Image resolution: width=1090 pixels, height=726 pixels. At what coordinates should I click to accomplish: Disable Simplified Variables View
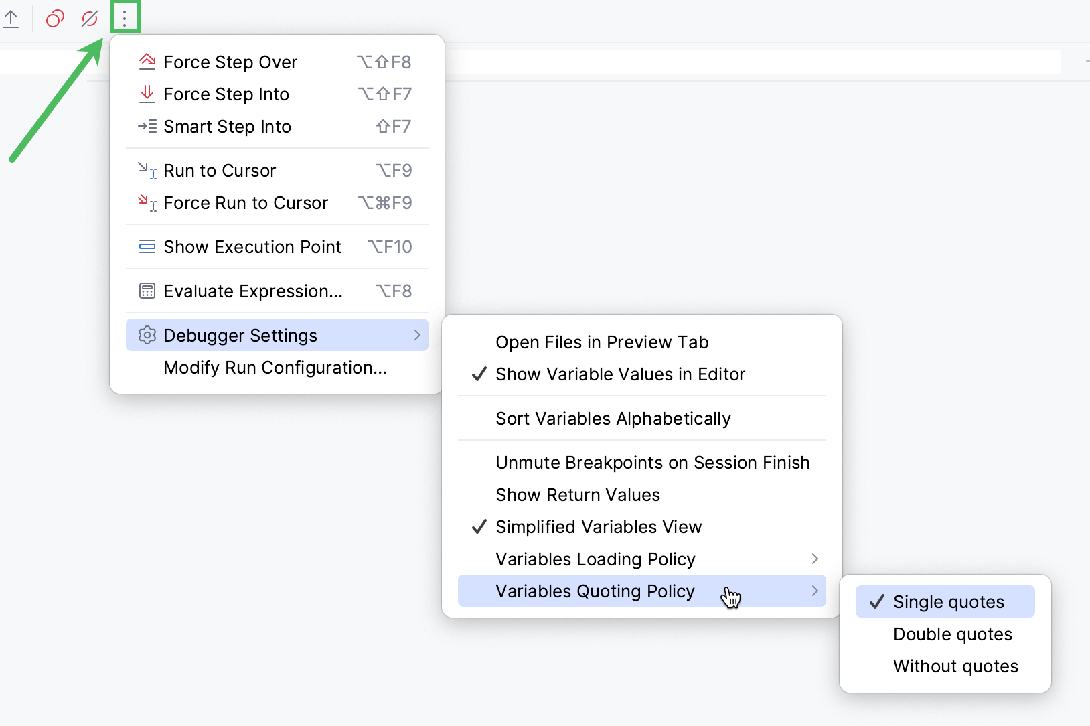(598, 526)
